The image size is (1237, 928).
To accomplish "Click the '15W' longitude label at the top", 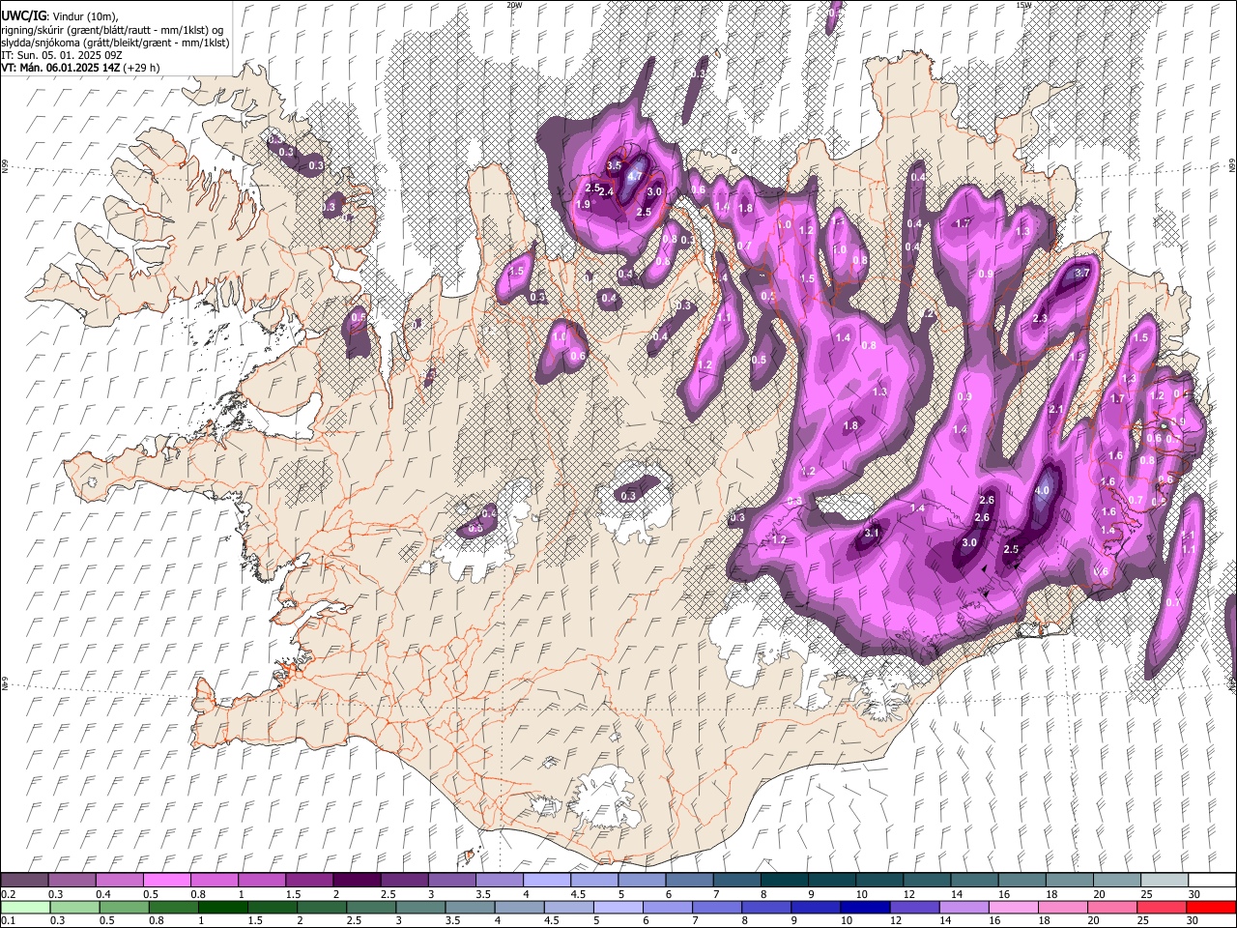I will [x=1023, y=5].
